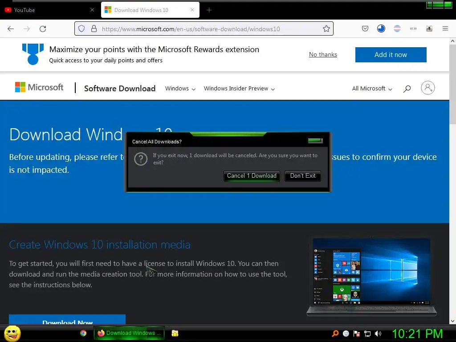Click the site search magnifier icon

tap(407, 89)
